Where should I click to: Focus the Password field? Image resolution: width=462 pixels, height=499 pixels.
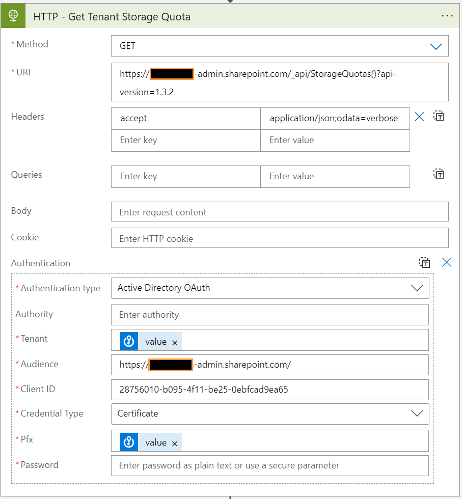point(270,465)
